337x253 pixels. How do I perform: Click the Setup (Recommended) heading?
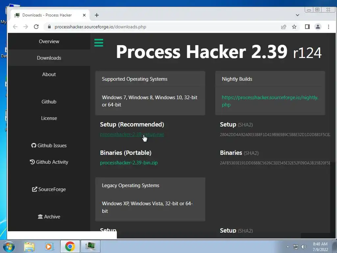pyautogui.click(x=132, y=124)
